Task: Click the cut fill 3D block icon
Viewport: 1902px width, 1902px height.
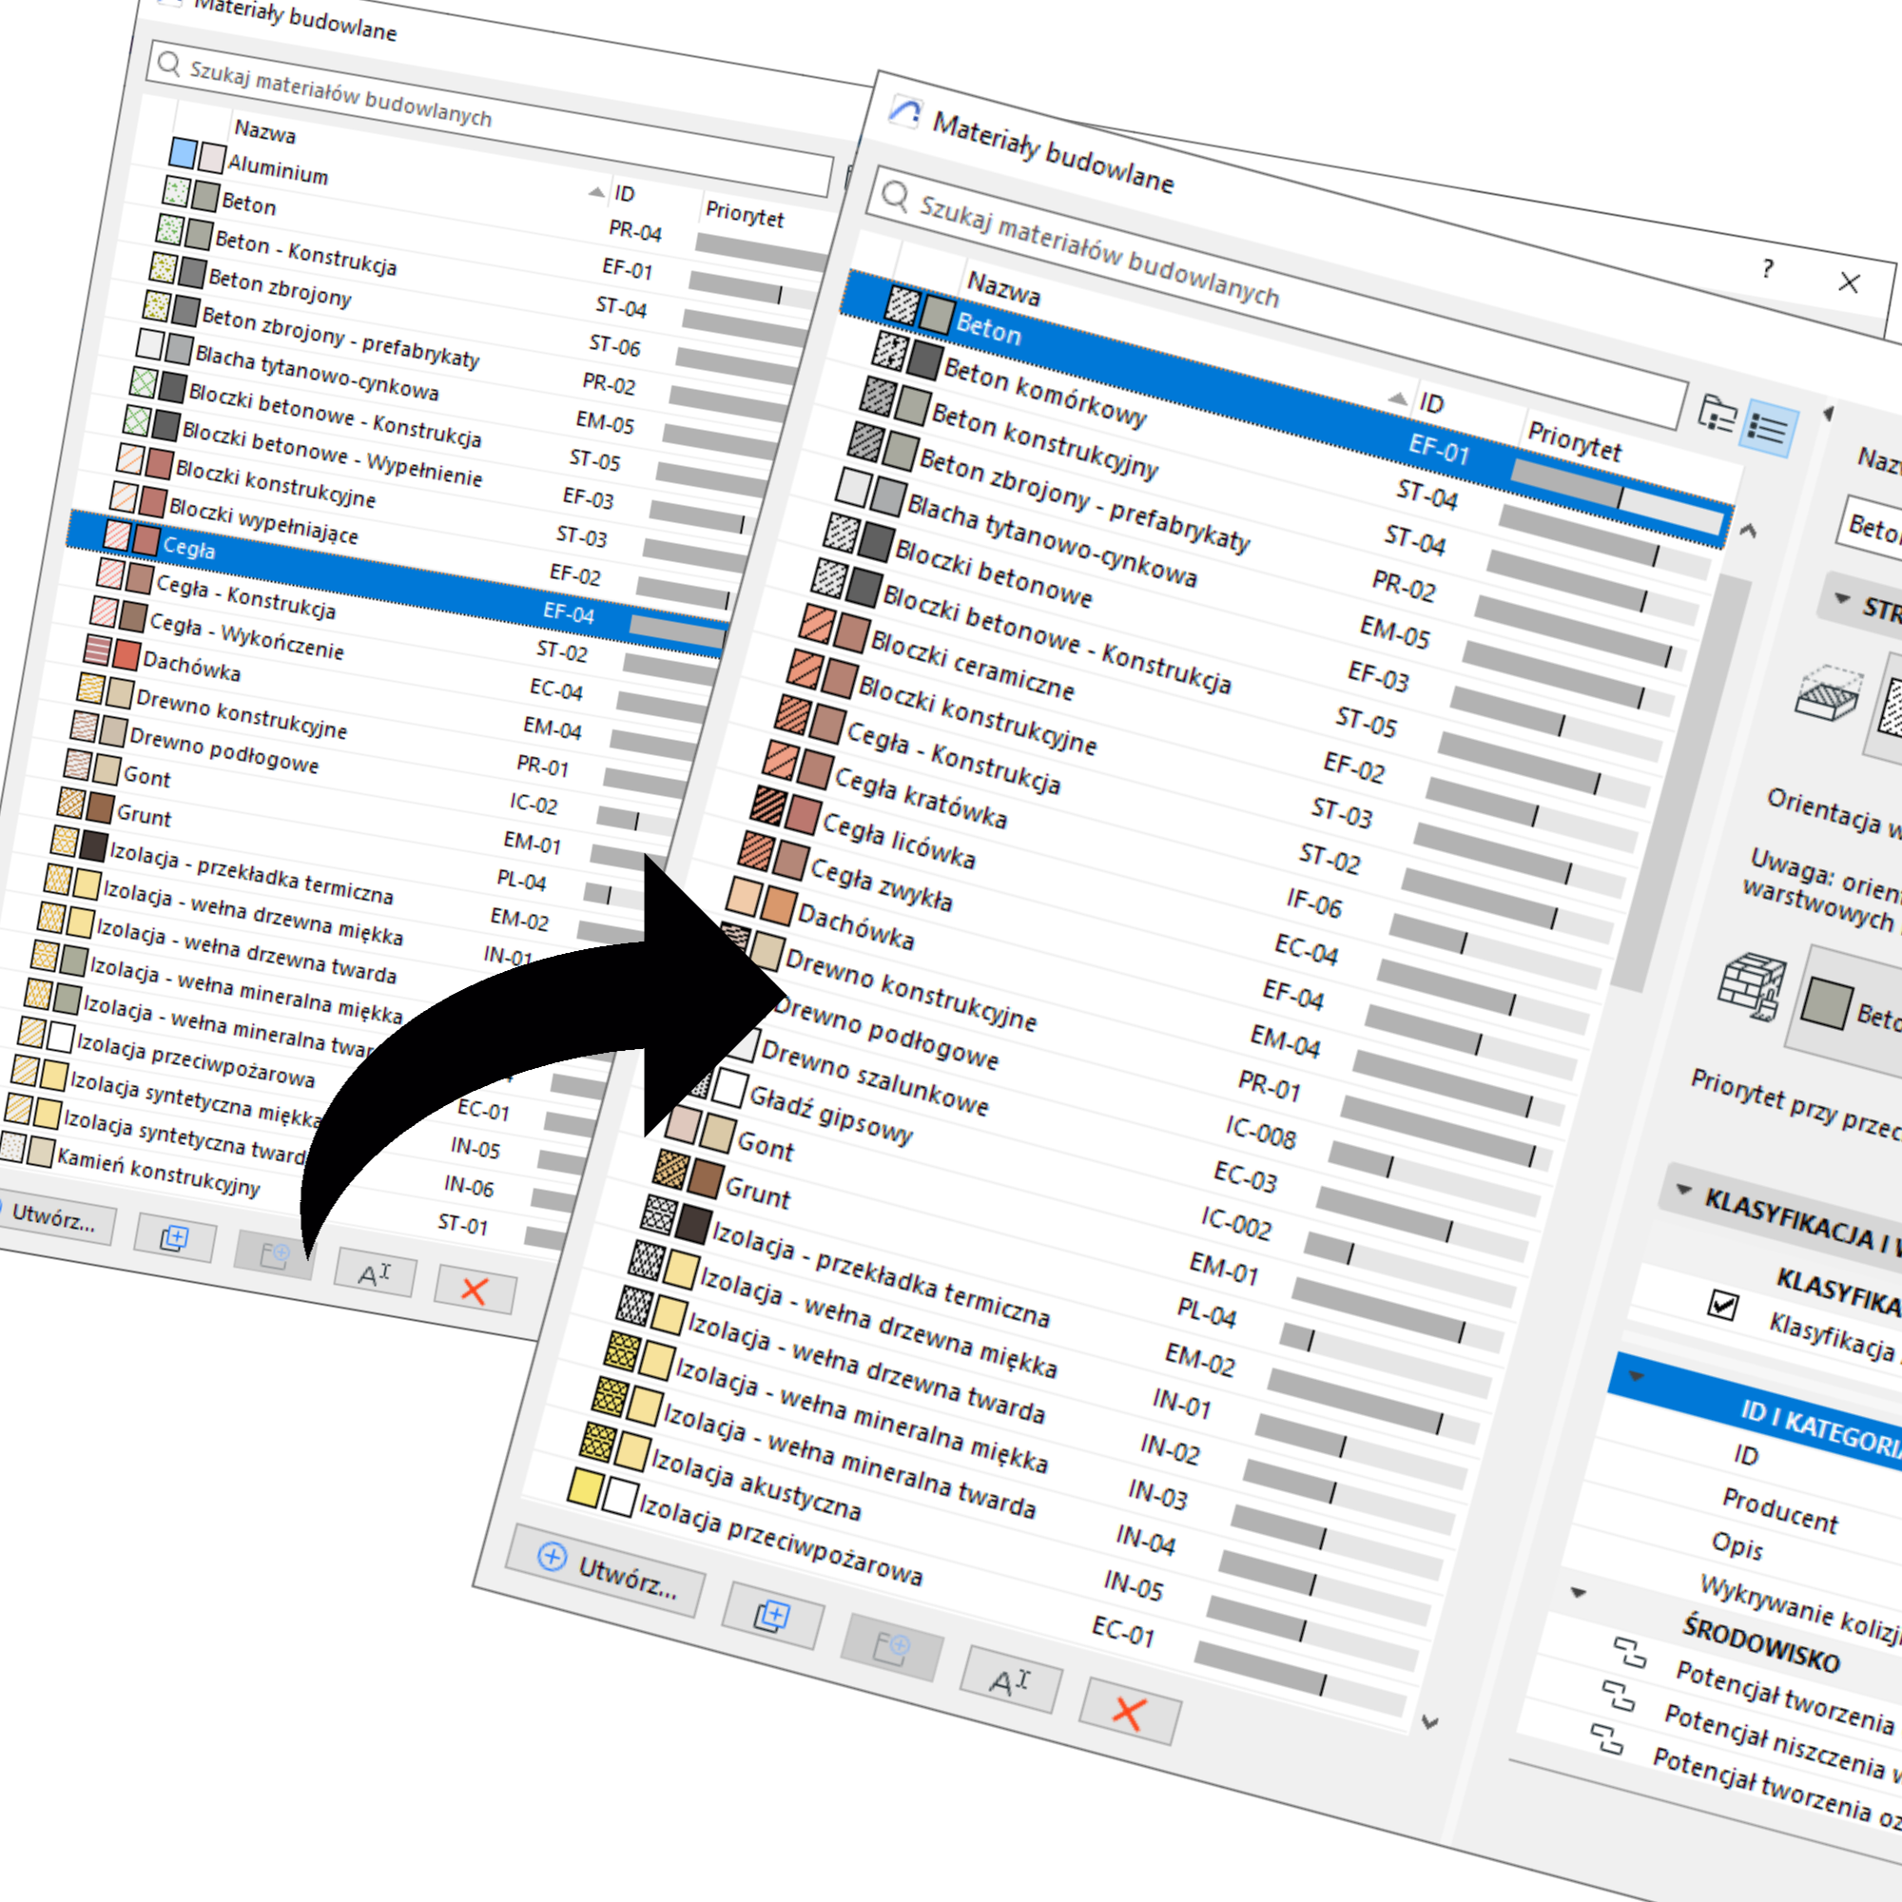Action: (x=1827, y=694)
